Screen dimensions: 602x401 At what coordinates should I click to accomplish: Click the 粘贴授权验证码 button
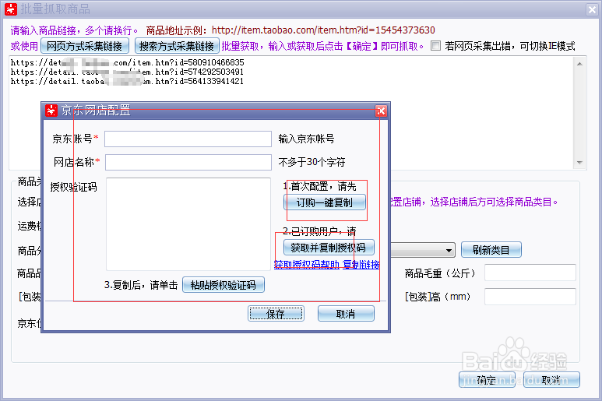[223, 285]
